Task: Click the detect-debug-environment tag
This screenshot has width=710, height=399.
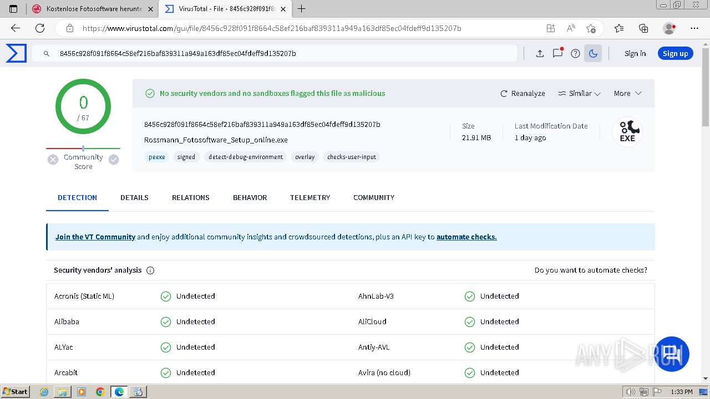Action: pos(246,157)
